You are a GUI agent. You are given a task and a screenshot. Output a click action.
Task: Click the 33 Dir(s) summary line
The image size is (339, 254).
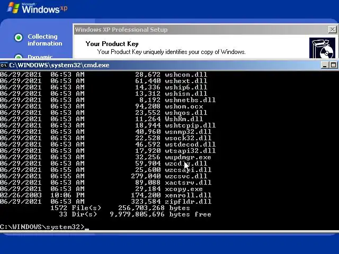(x=135, y=214)
